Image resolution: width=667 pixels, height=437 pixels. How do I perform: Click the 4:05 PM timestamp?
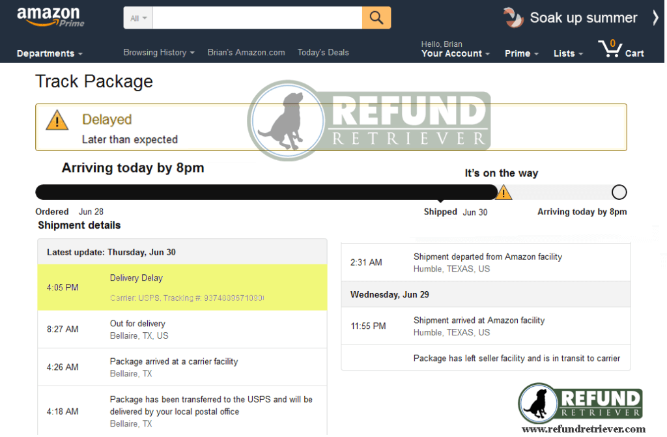tap(63, 287)
